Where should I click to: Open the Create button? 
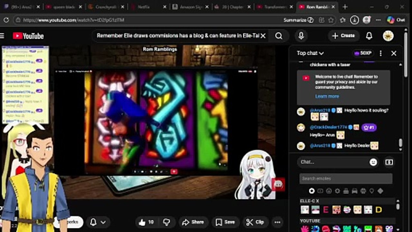point(343,36)
